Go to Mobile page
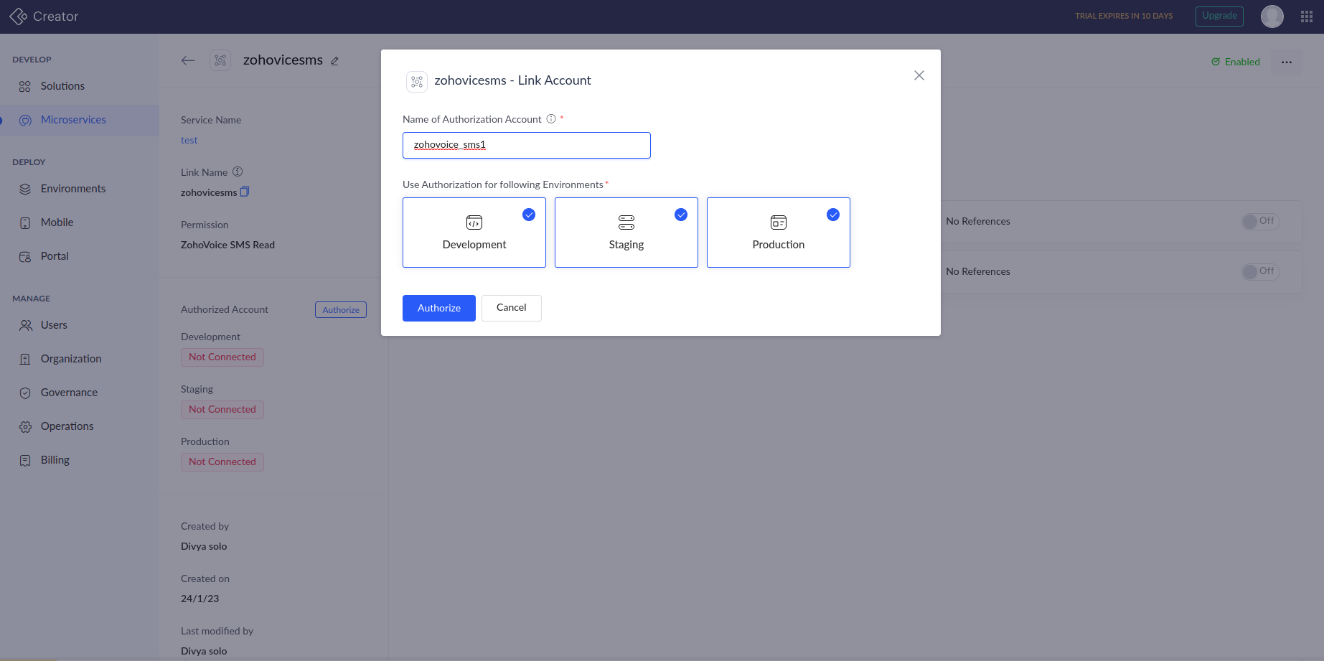The height and width of the screenshot is (661, 1324). pos(57,222)
